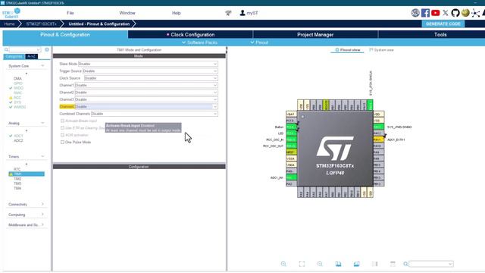Zoom in on the pinout view
The image size is (485, 273).
tap(283, 264)
